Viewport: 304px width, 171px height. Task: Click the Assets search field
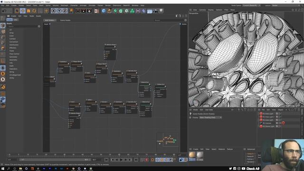point(23,27)
